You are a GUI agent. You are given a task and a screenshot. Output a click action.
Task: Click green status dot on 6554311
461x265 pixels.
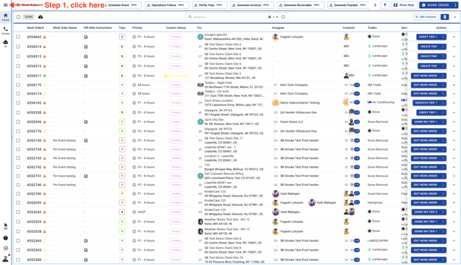point(45,76)
